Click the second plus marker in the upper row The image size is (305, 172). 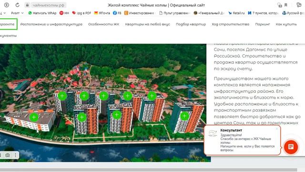pos(84,96)
